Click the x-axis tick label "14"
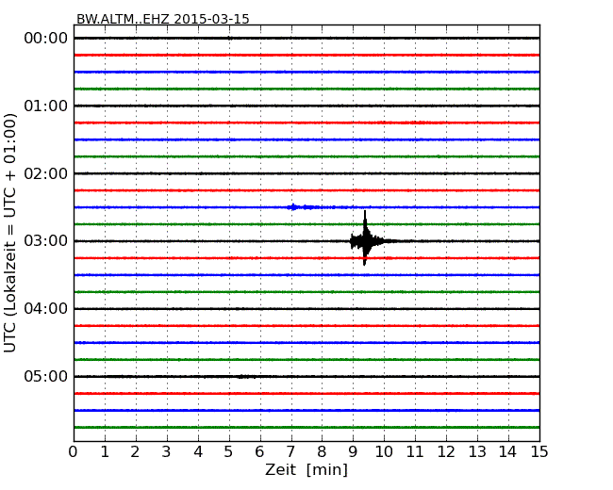Image resolution: width=613 pixels, height=490 pixels. click(507, 452)
